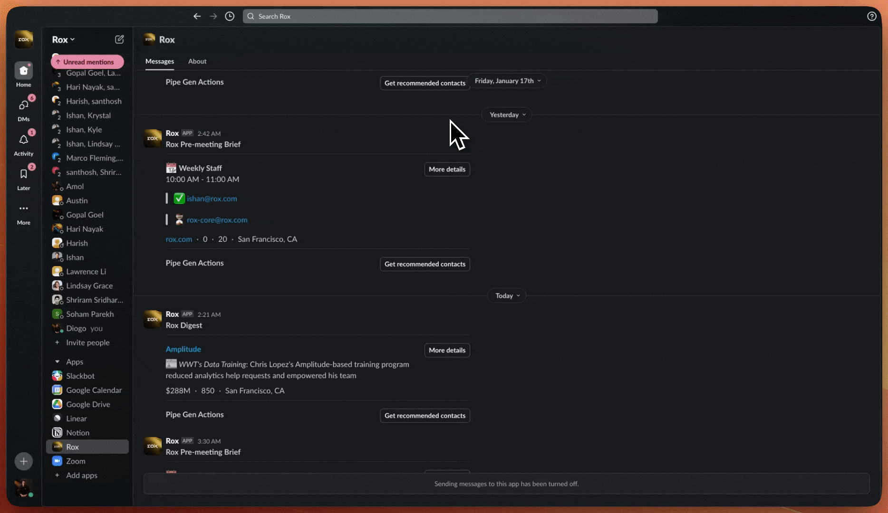Open the help question mark icon
Viewport: 888px width, 513px height.
(871, 16)
